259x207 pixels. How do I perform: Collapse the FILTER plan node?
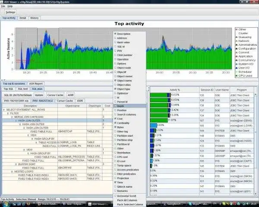[8, 113]
